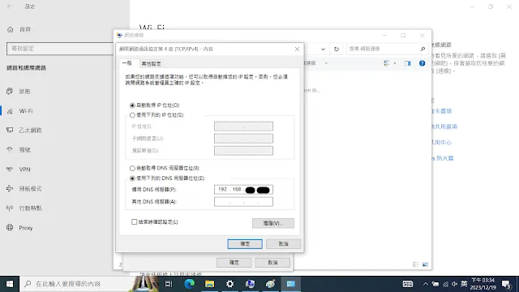
Task: Click the 其他 DNS 伺服器 address field
Action: (243, 202)
